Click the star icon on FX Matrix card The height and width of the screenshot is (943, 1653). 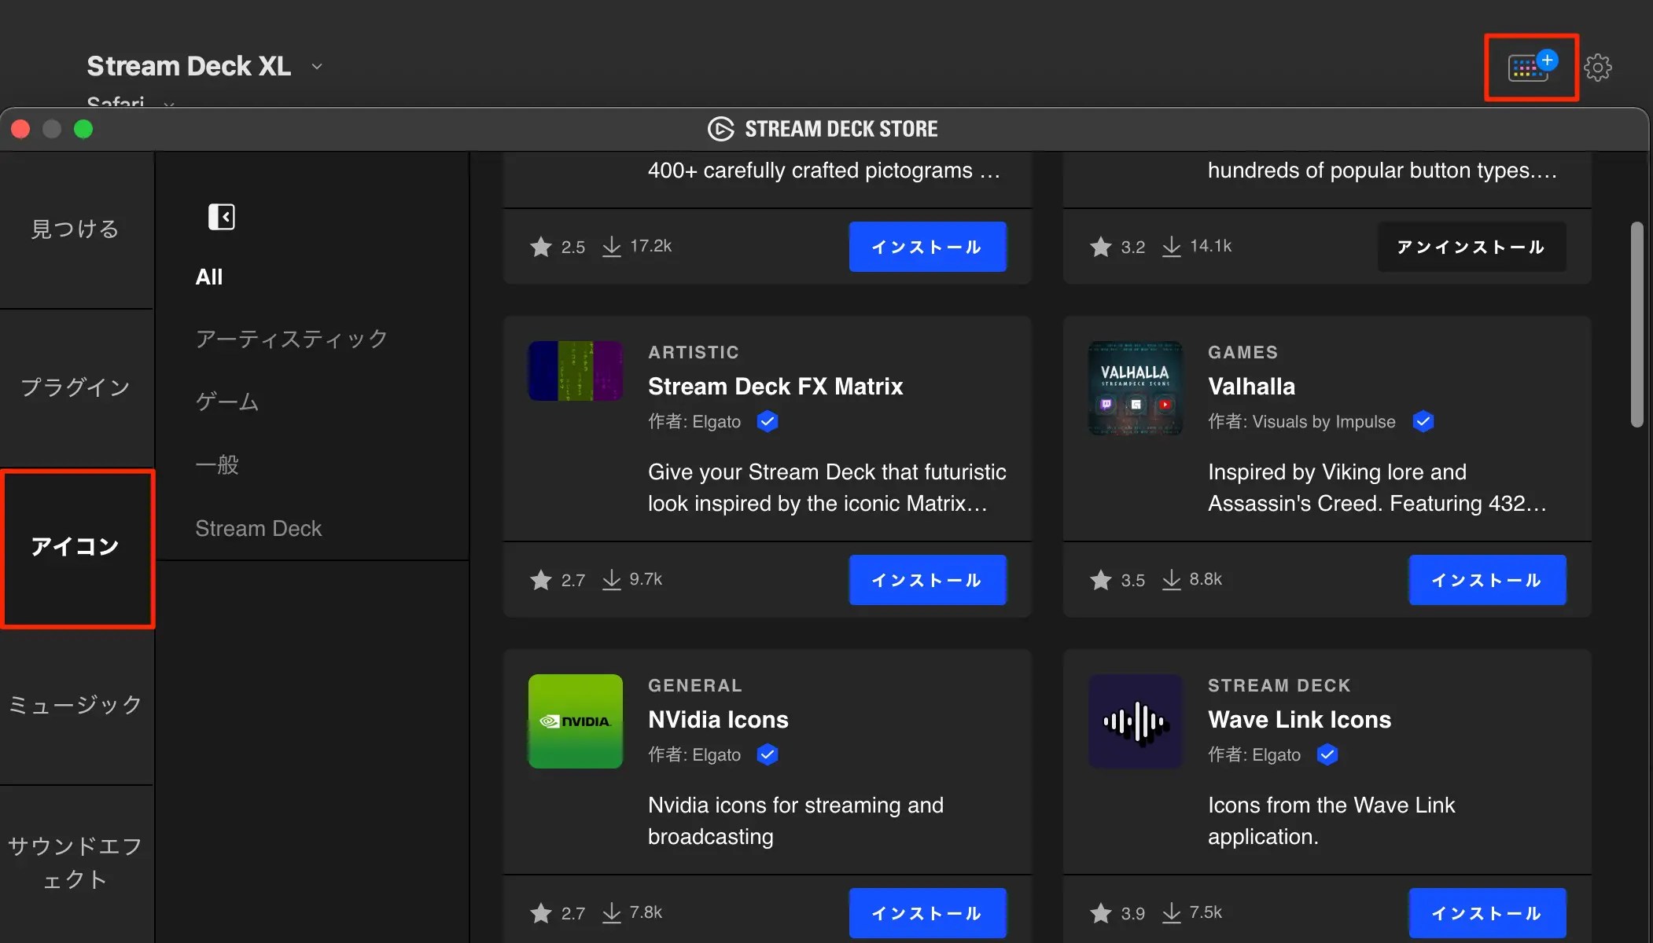pos(541,580)
